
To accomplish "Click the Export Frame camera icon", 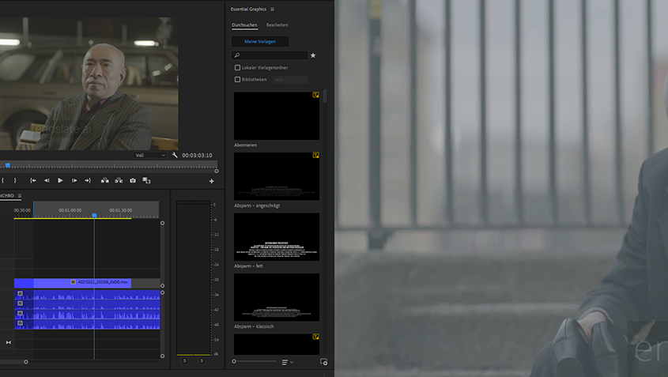I will point(133,180).
